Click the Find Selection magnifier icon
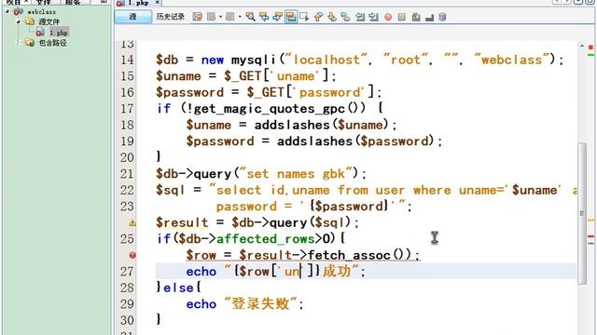The width and height of the screenshot is (597, 335). coord(250,17)
